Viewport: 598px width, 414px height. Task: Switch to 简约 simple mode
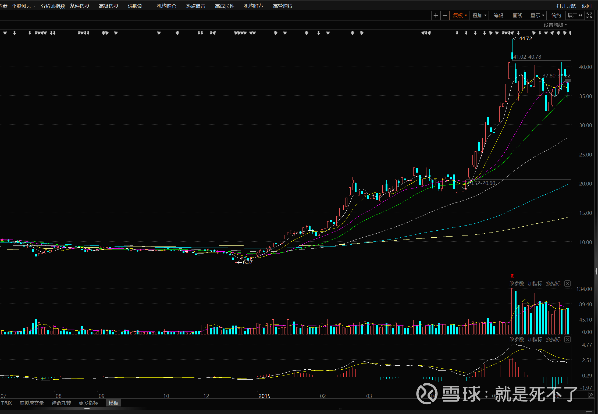click(x=556, y=16)
